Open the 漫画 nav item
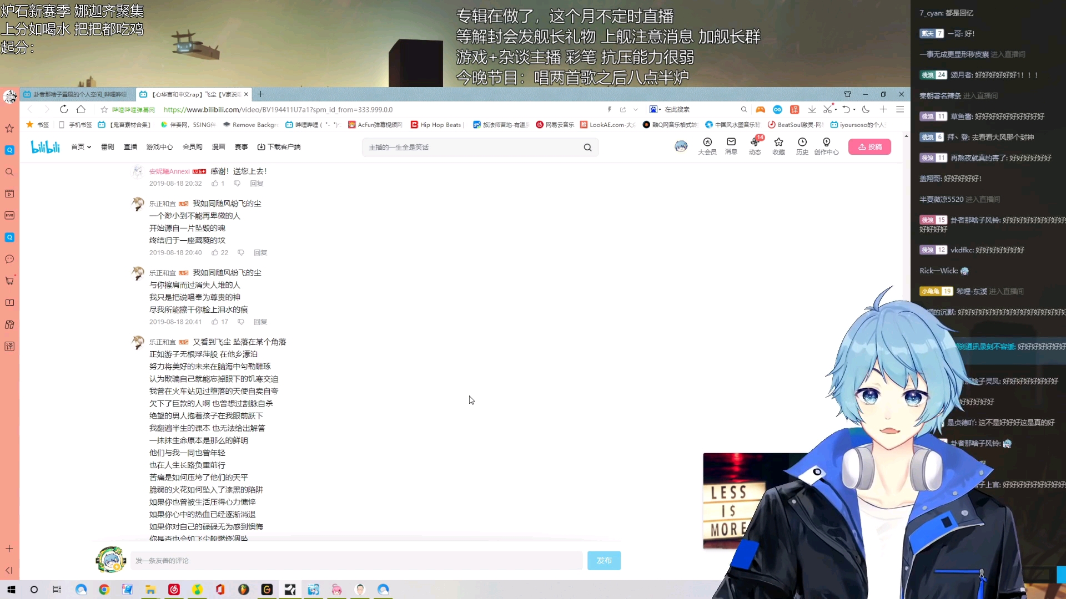Image resolution: width=1066 pixels, height=599 pixels. pyautogui.click(x=219, y=147)
